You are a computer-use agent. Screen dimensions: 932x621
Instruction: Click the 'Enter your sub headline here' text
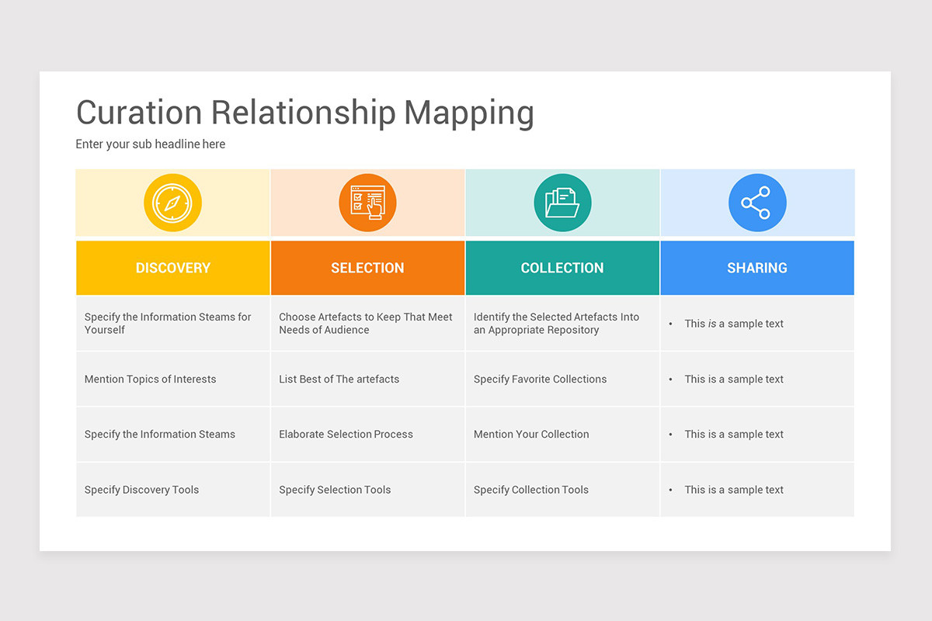point(150,144)
